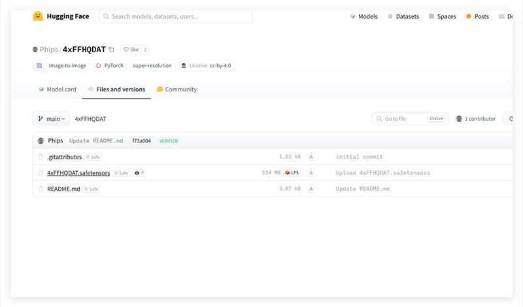Click the Phips avatar next to model name
523x307 pixels.
pos(35,50)
